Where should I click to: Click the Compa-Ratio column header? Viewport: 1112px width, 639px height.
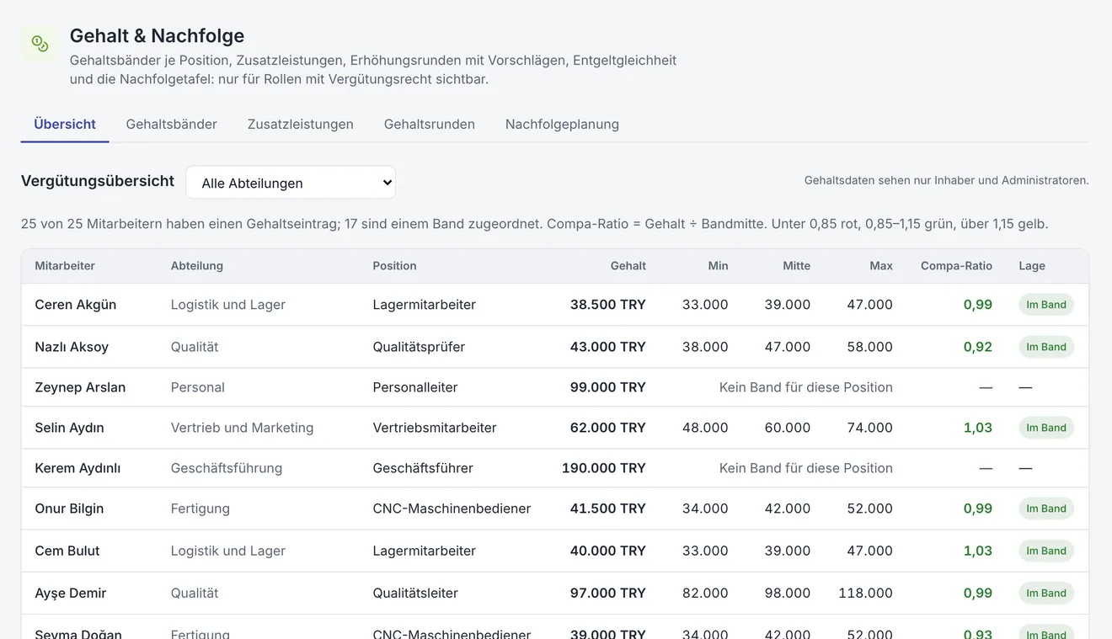(x=956, y=266)
